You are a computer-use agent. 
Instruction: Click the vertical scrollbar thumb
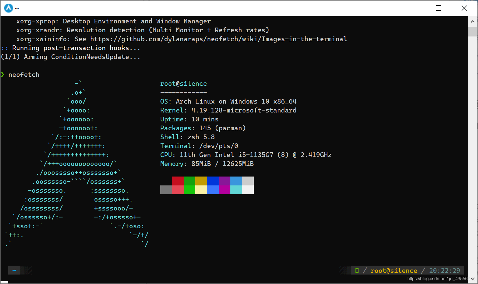tap(473, 31)
